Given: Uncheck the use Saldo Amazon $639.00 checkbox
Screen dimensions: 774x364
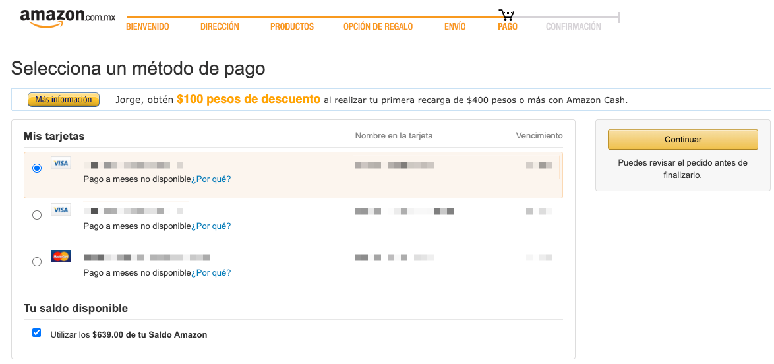Looking at the screenshot, I should click(x=36, y=333).
